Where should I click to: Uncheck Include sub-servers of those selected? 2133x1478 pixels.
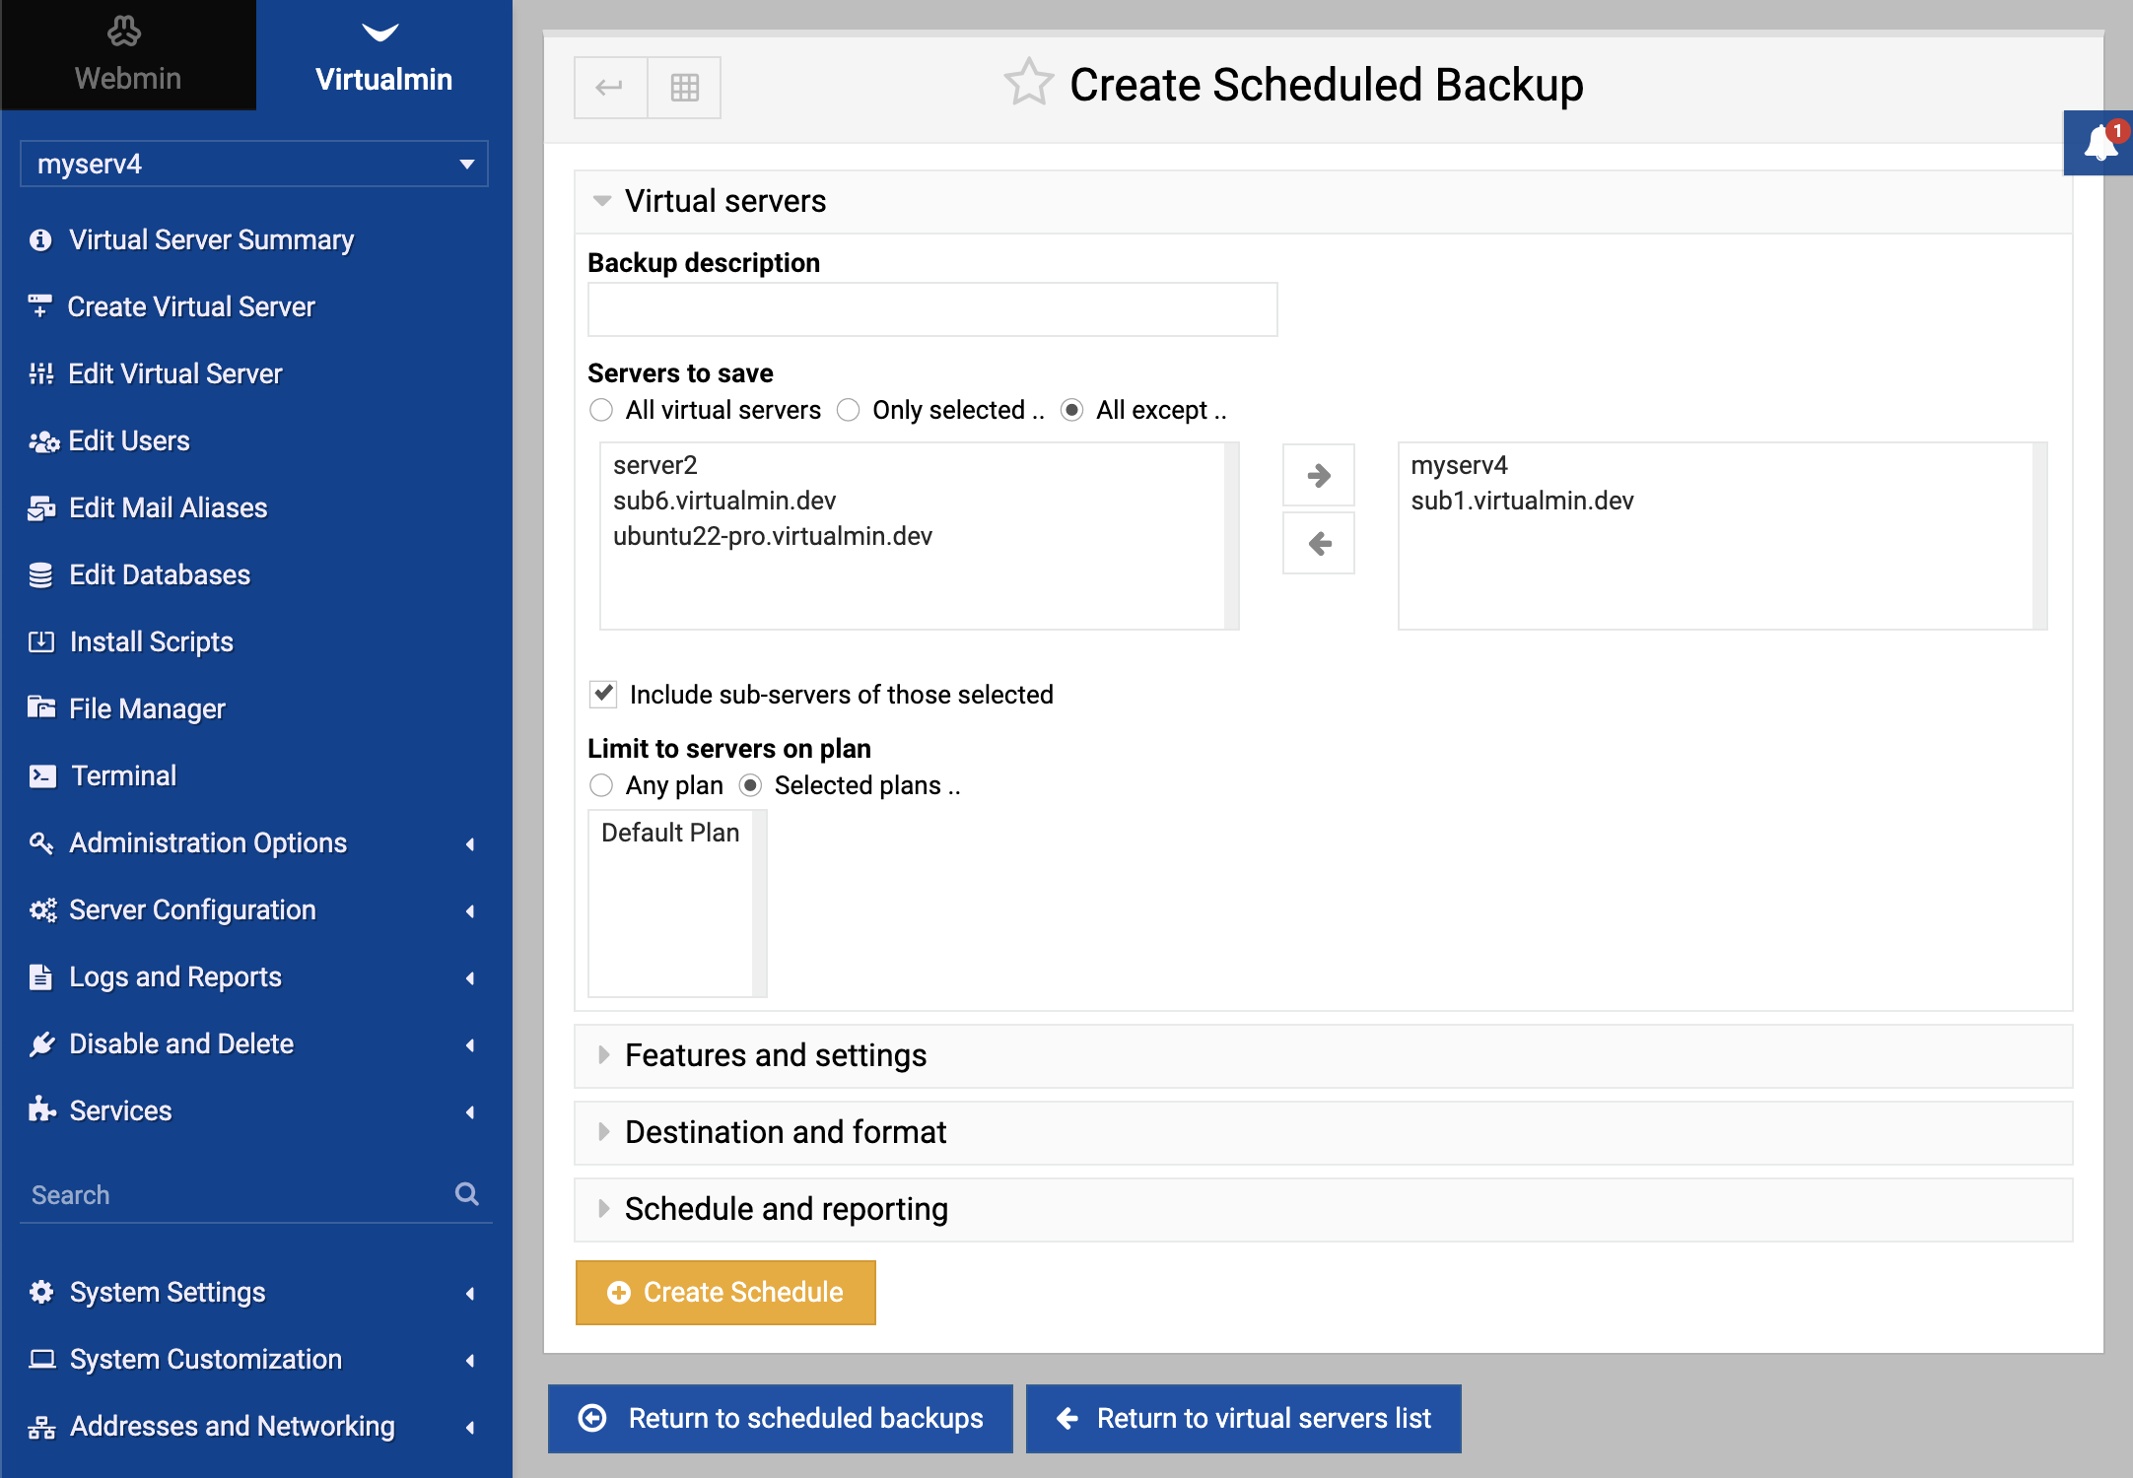click(x=602, y=694)
